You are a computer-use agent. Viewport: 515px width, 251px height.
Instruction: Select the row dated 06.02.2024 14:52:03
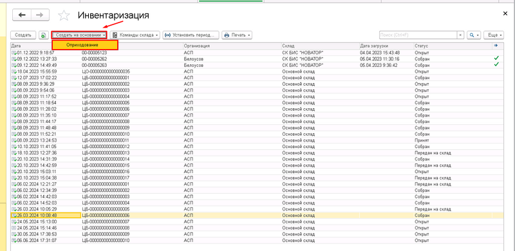pyautogui.click(x=257, y=203)
